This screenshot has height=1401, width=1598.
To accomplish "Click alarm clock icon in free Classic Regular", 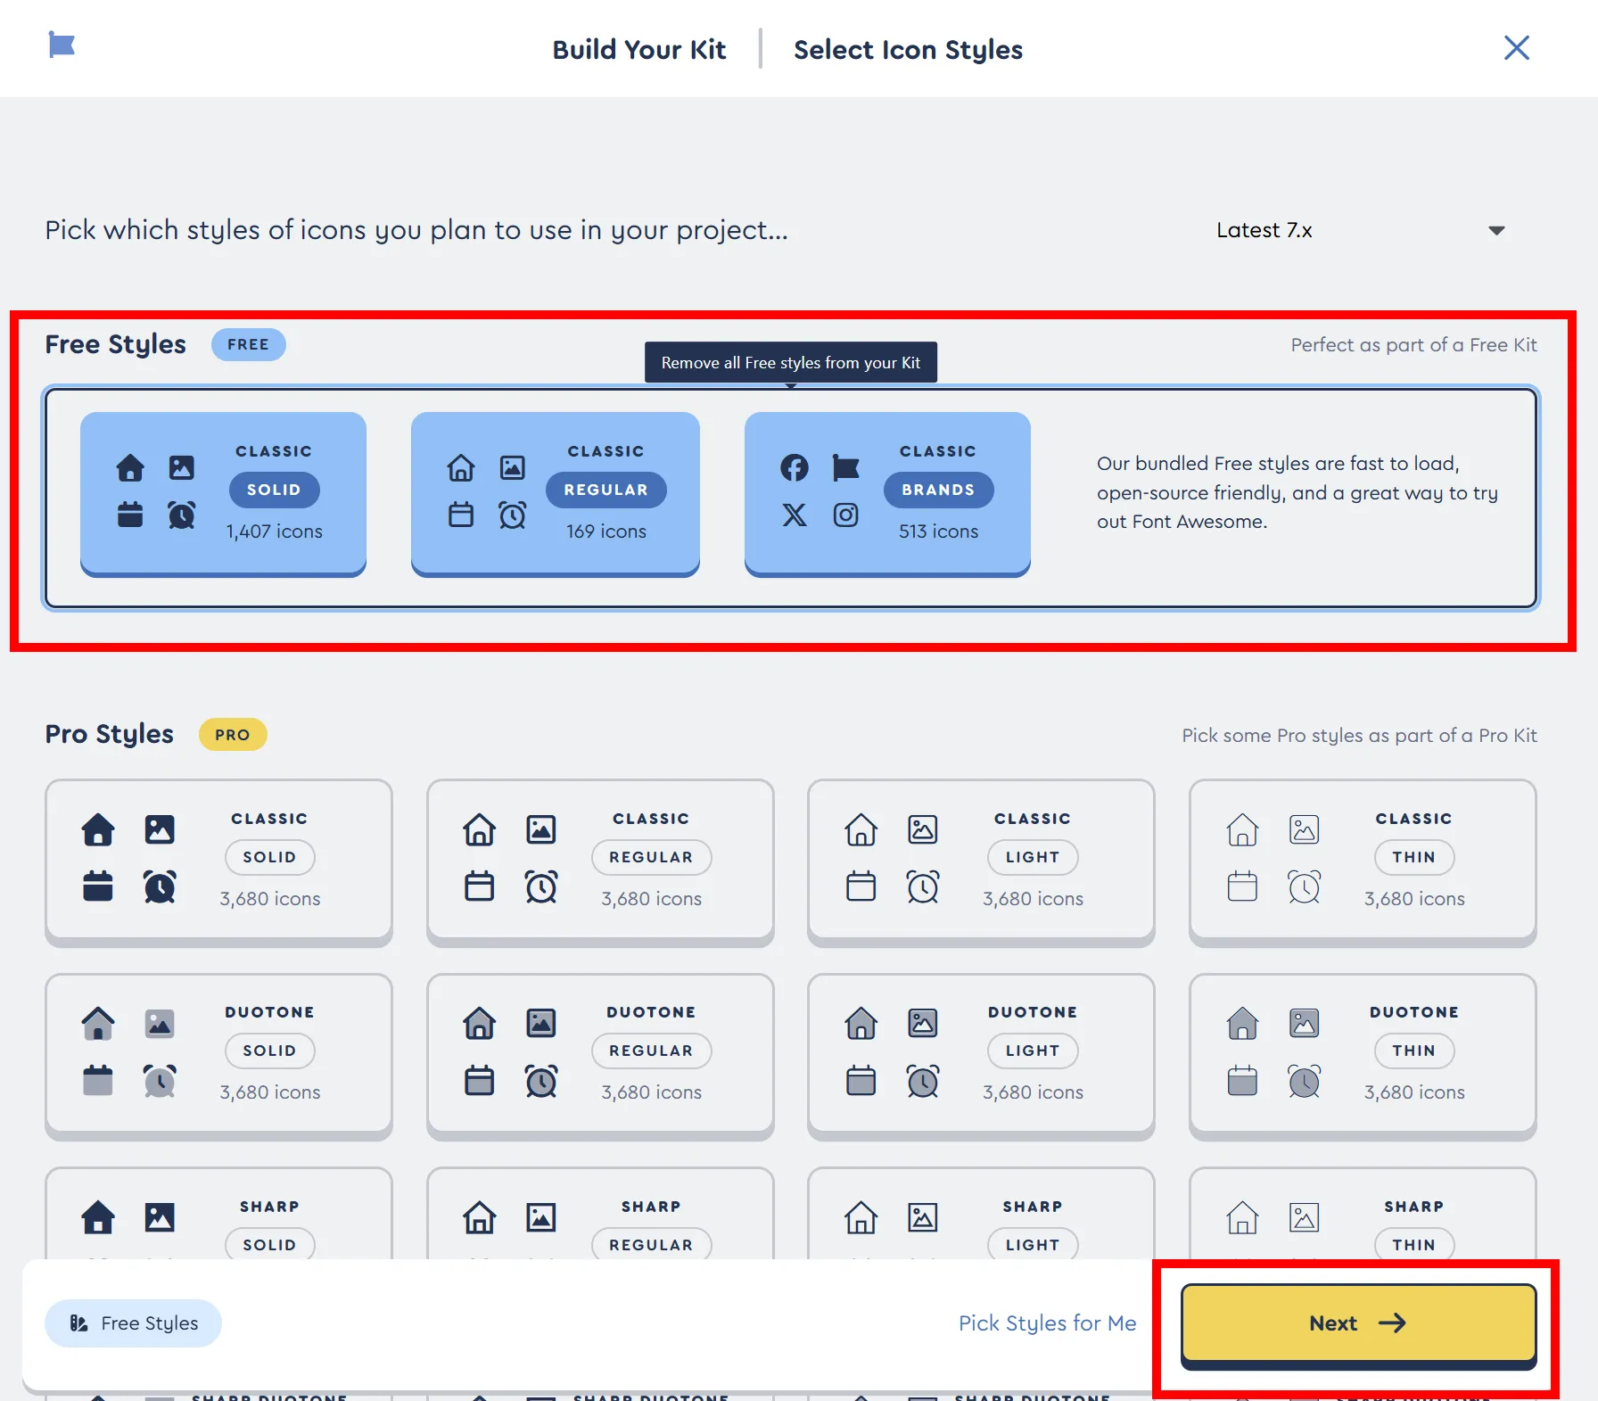I will pyautogui.click(x=512, y=515).
